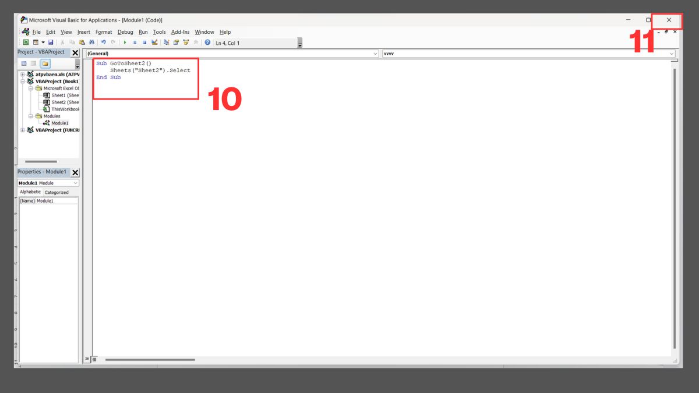Open the (General) object dropdown
The width and height of the screenshot is (699, 393).
[376, 53]
